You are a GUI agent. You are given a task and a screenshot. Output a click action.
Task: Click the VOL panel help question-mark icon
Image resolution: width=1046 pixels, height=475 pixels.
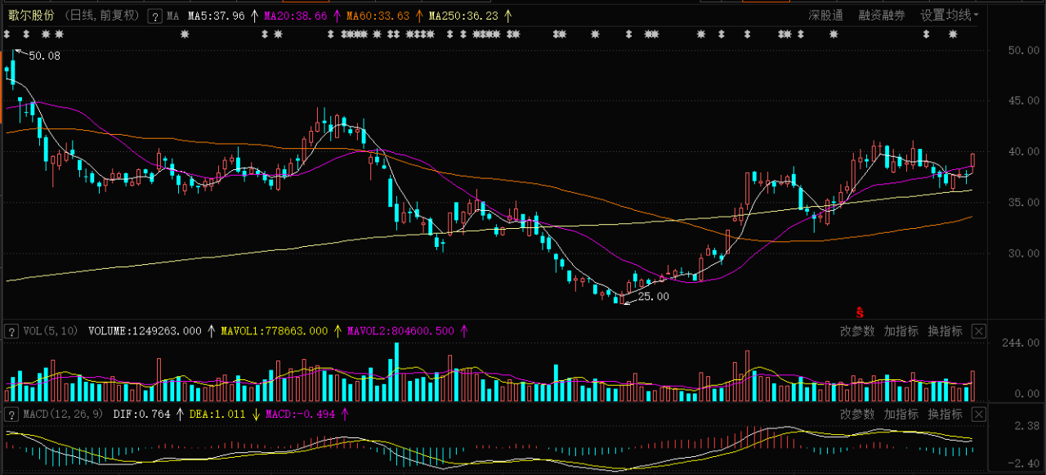click(x=11, y=331)
